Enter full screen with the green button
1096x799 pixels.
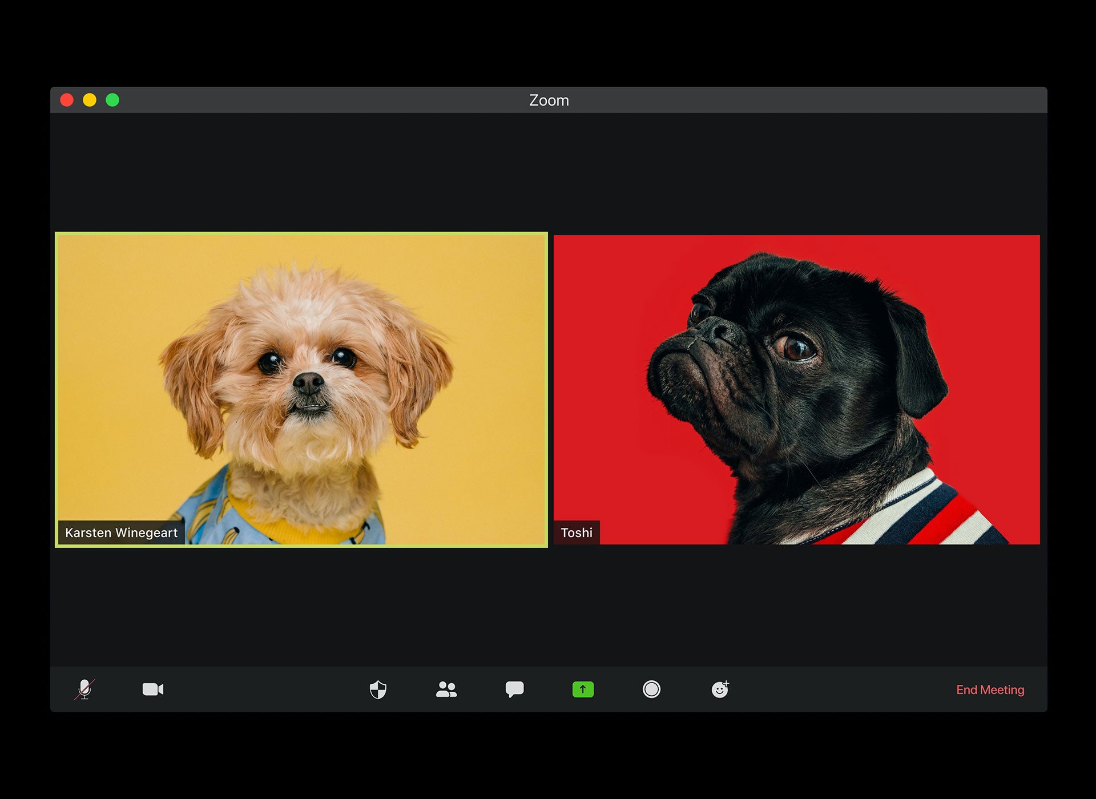pos(112,100)
